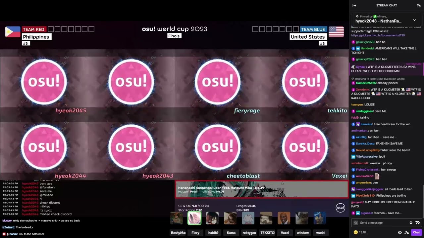Click the Finals stage label
This screenshot has height=238, width=424.
coord(174,36)
